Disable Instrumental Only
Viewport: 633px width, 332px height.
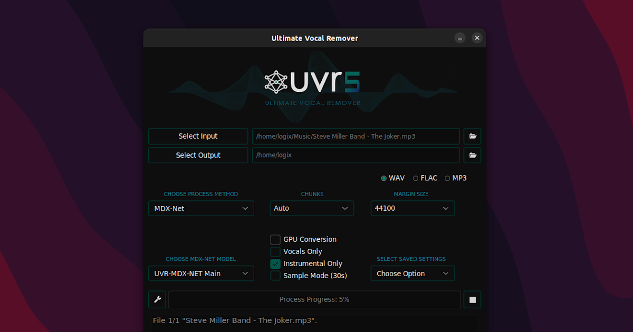pos(275,263)
